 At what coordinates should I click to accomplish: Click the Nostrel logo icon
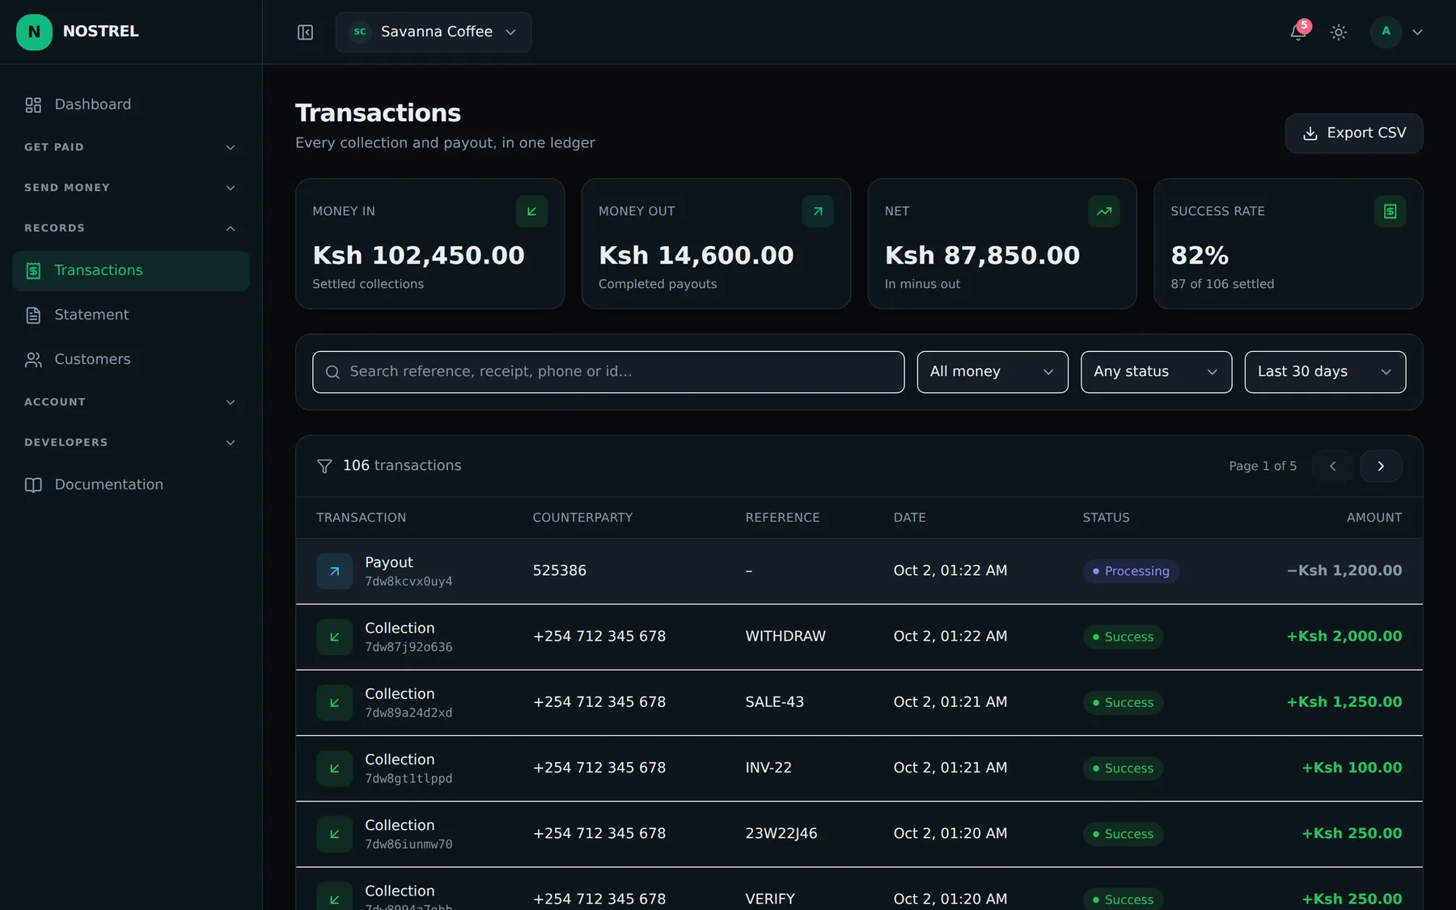(34, 32)
